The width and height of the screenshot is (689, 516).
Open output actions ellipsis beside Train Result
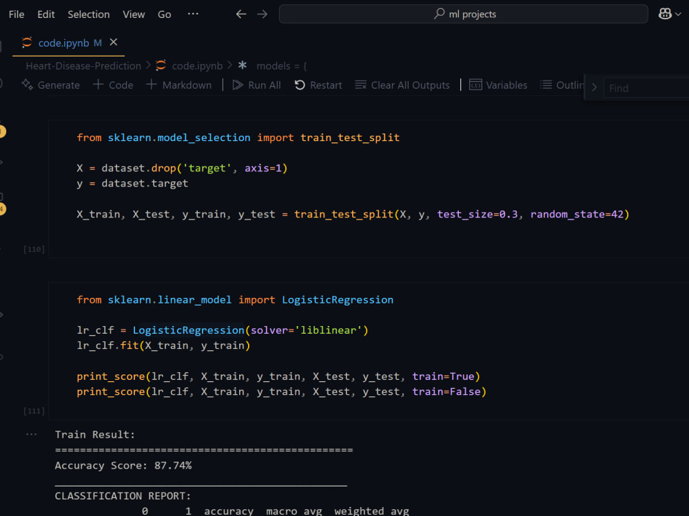[31, 434]
